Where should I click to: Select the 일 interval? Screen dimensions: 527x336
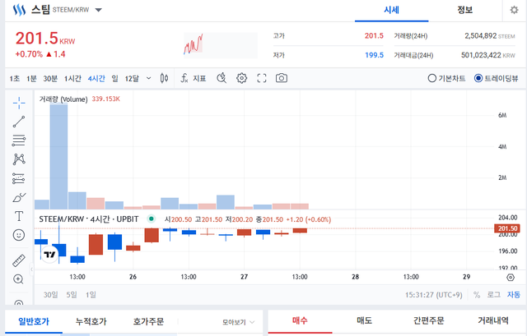115,79
